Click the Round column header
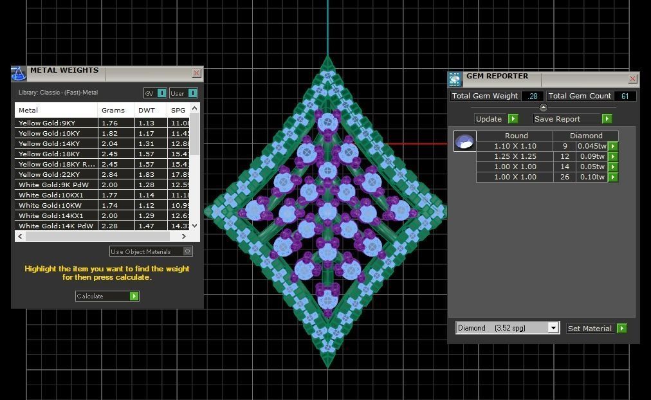 pyautogui.click(x=515, y=136)
